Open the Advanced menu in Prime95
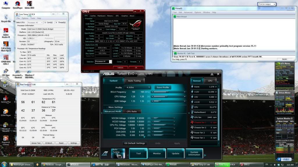This screenshot has width=298, height=167. pos(188,12)
